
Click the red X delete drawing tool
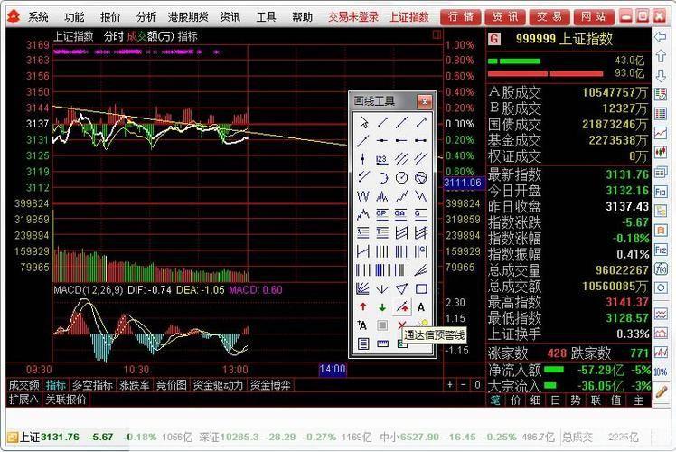click(x=401, y=325)
